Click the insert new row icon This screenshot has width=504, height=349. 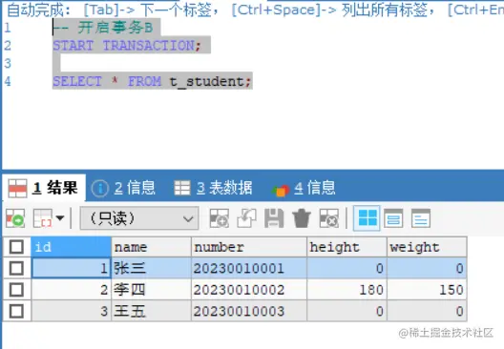click(x=220, y=218)
